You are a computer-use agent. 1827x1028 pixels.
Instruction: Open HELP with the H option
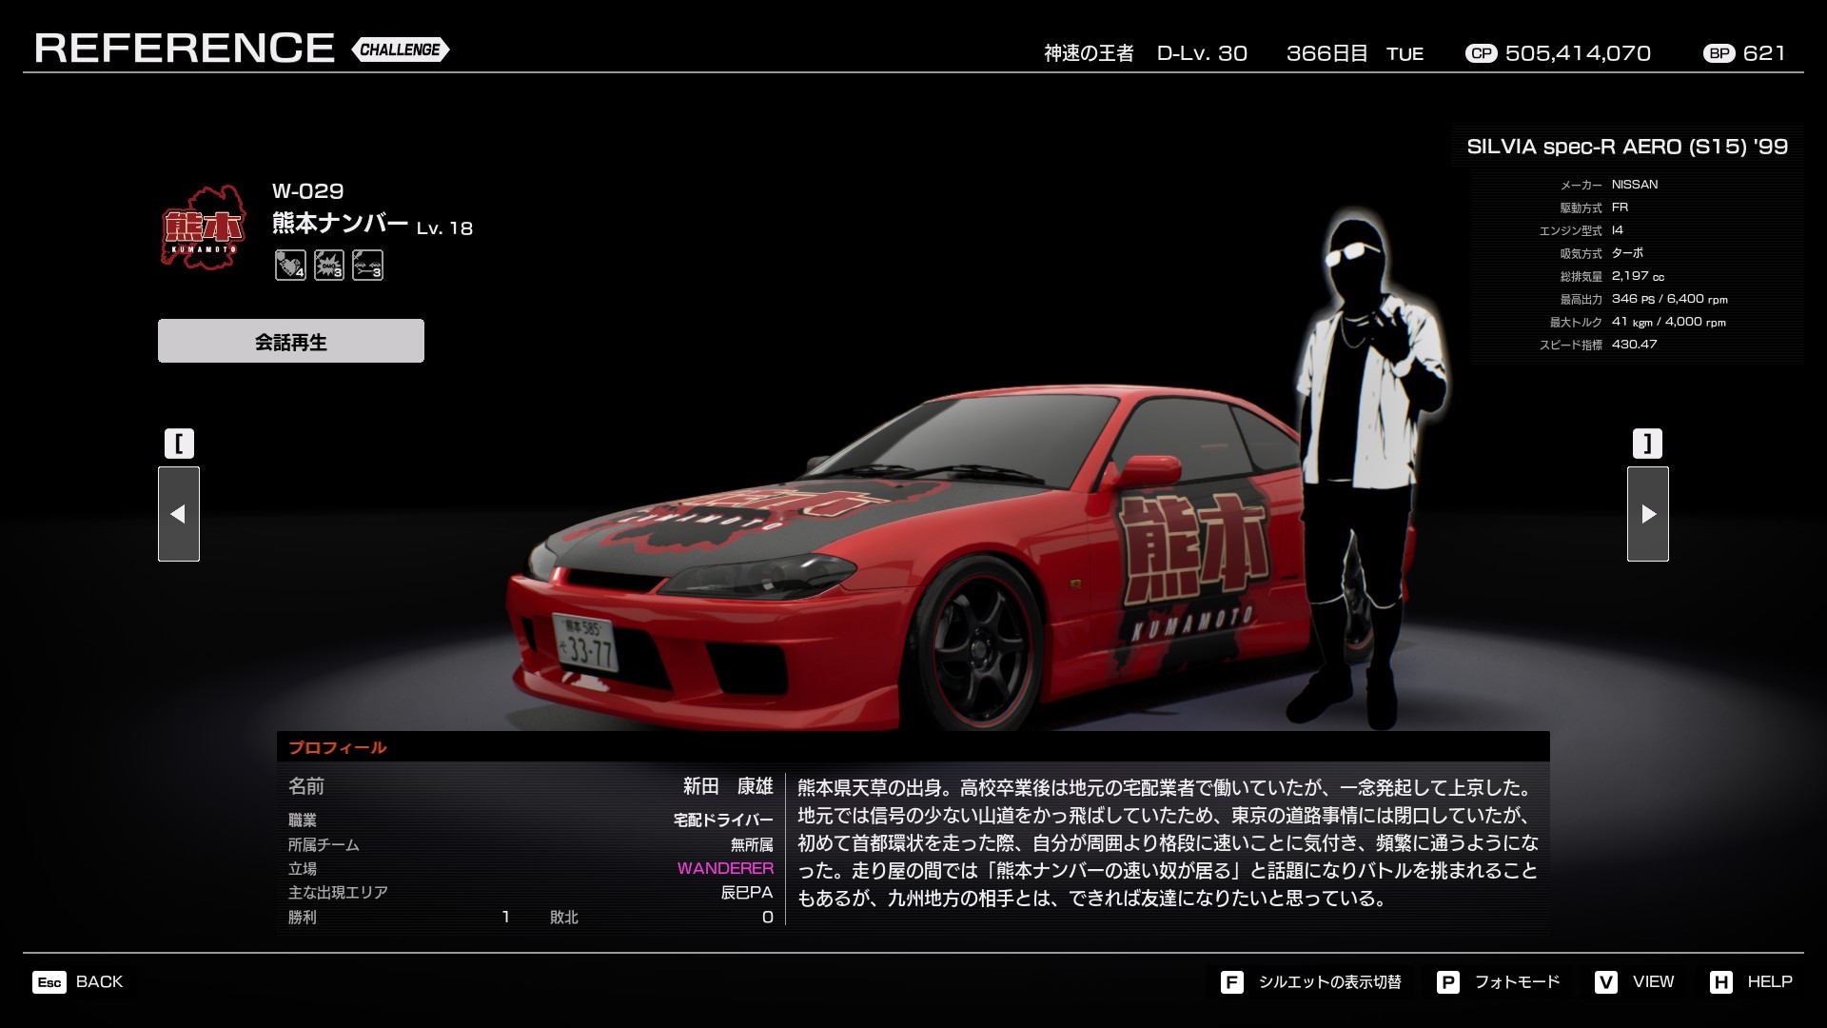(1751, 981)
